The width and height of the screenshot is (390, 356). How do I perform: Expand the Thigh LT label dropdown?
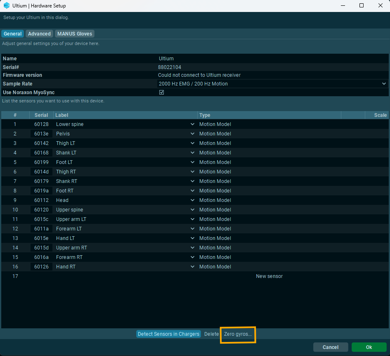192,143
